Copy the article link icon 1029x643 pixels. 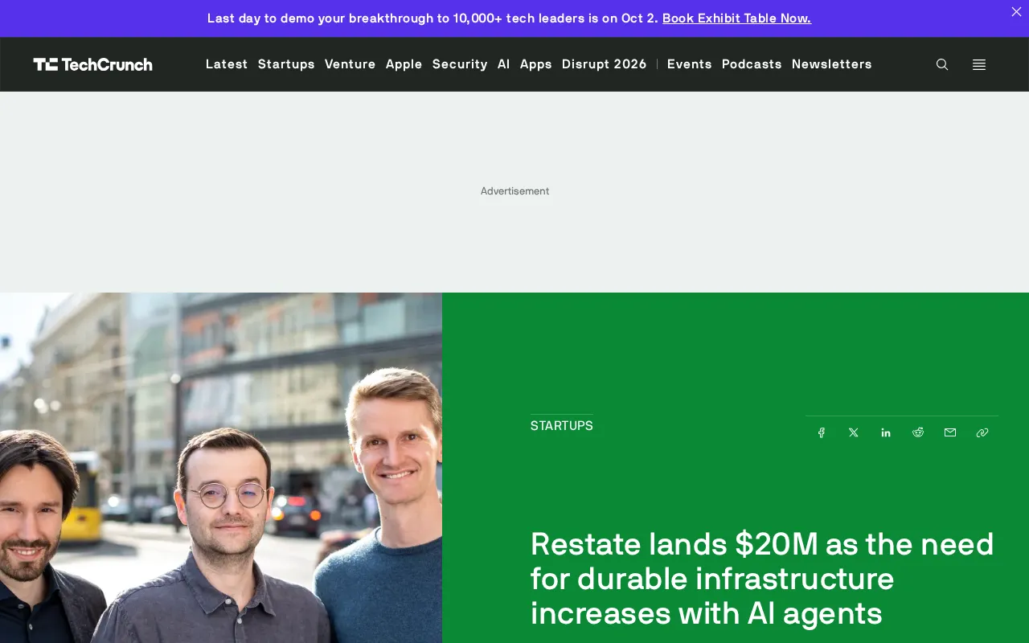click(982, 432)
